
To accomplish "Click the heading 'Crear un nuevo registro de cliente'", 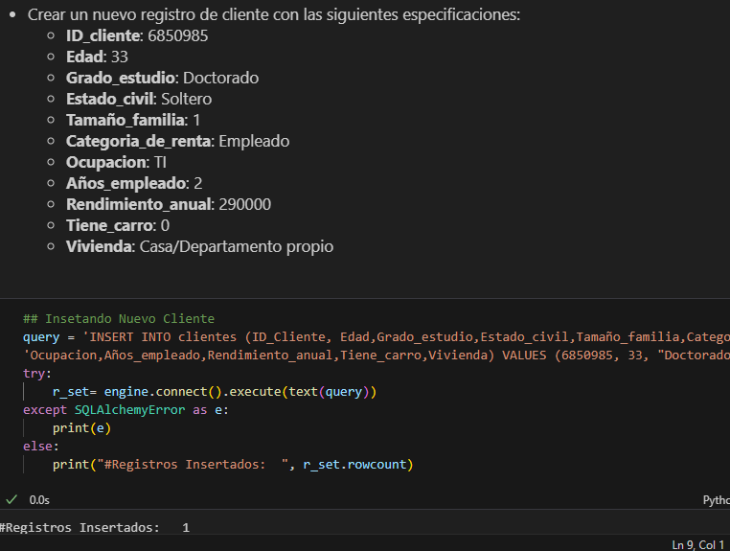I will tap(274, 14).
